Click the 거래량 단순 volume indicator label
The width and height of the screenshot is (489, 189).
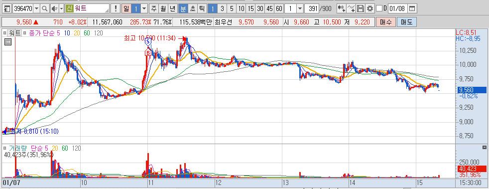click(25, 149)
